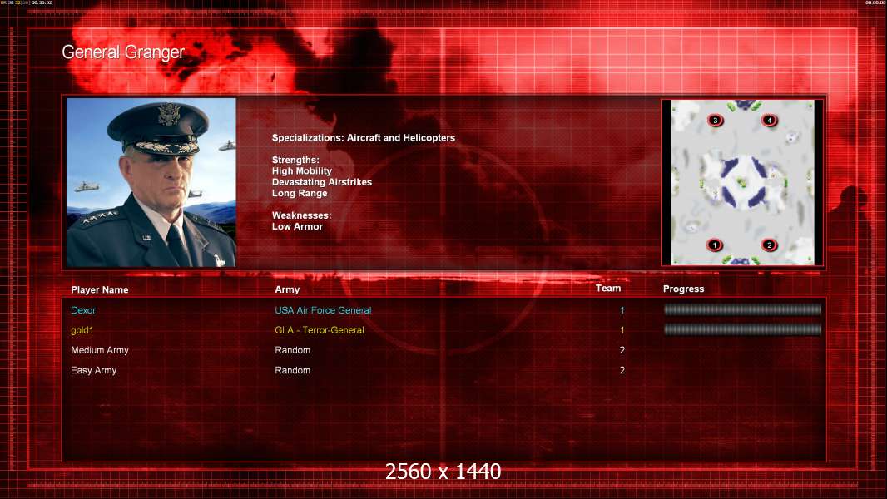Click the center of the minimap preview
The image size is (887, 499).
pos(742,182)
